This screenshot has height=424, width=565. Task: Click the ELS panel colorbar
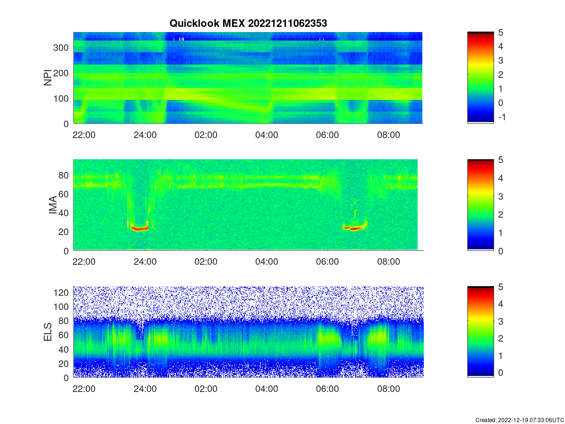click(480, 332)
